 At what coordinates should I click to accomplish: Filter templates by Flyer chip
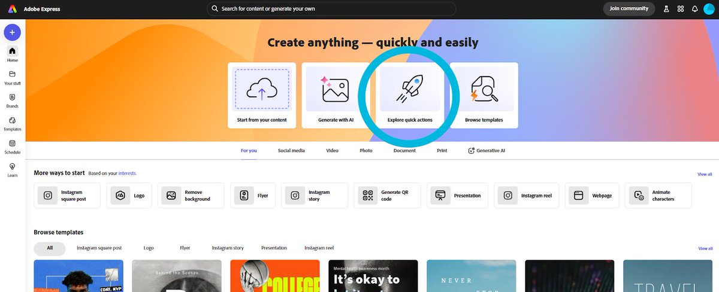[x=185, y=248]
